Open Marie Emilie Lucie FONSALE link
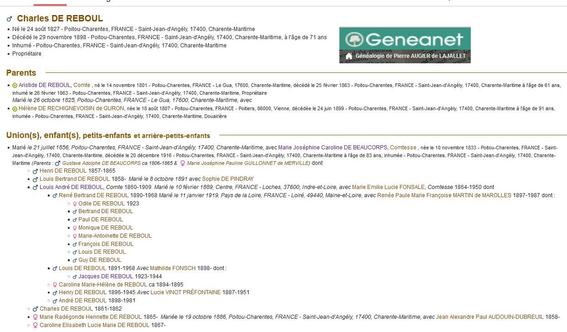The width and height of the screenshot is (567, 332). (389, 187)
